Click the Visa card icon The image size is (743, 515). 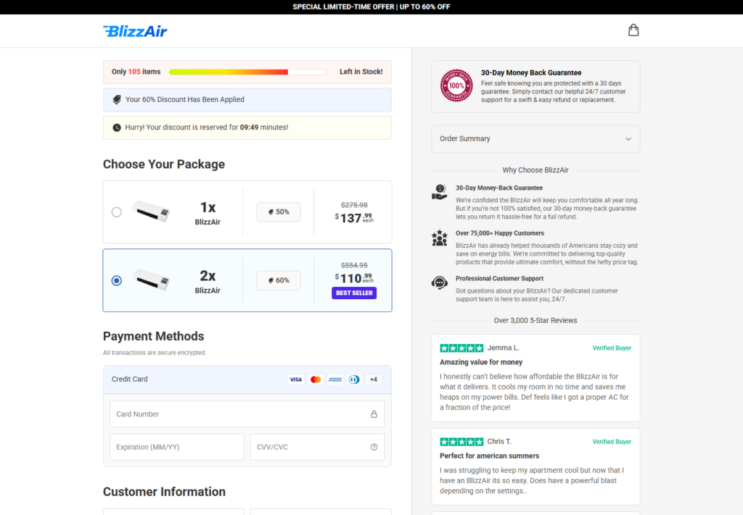(296, 380)
